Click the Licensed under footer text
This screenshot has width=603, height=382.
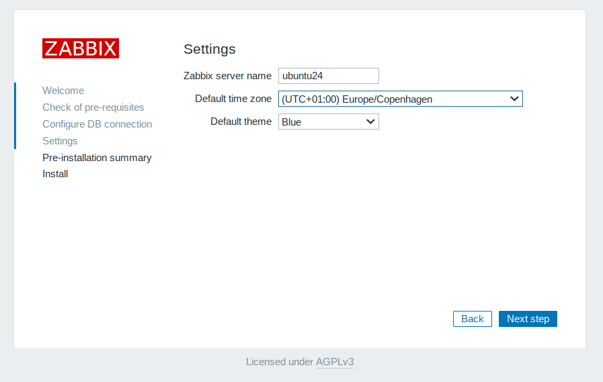tap(279, 362)
